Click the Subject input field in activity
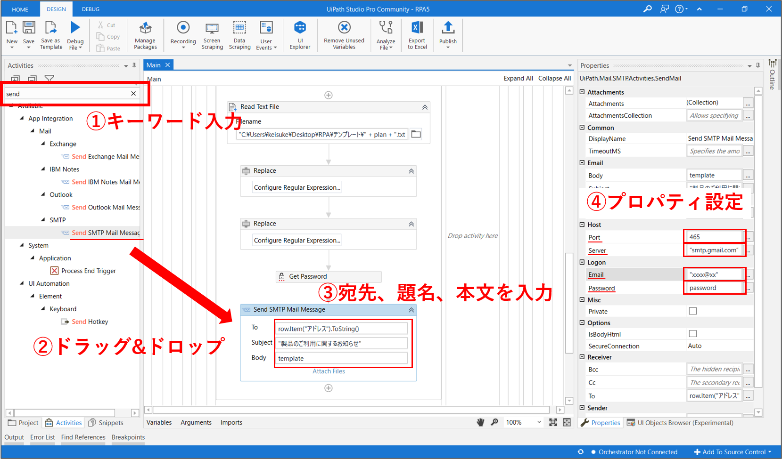The image size is (782, 459). (x=342, y=343)
